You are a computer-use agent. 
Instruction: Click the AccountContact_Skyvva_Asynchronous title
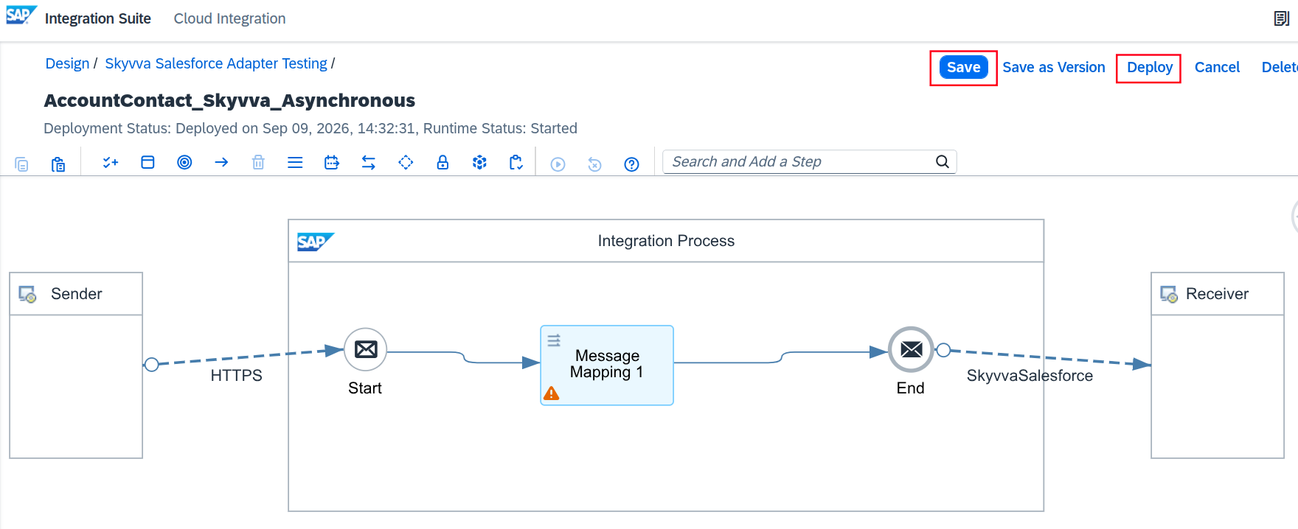pos(229,100)
